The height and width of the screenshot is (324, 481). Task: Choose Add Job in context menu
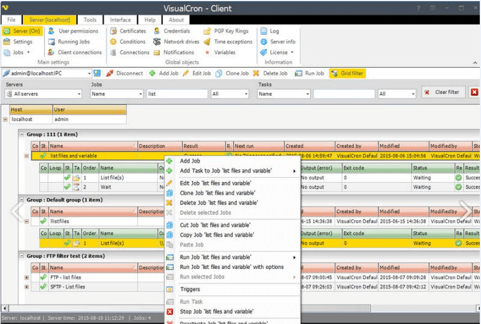232,161
